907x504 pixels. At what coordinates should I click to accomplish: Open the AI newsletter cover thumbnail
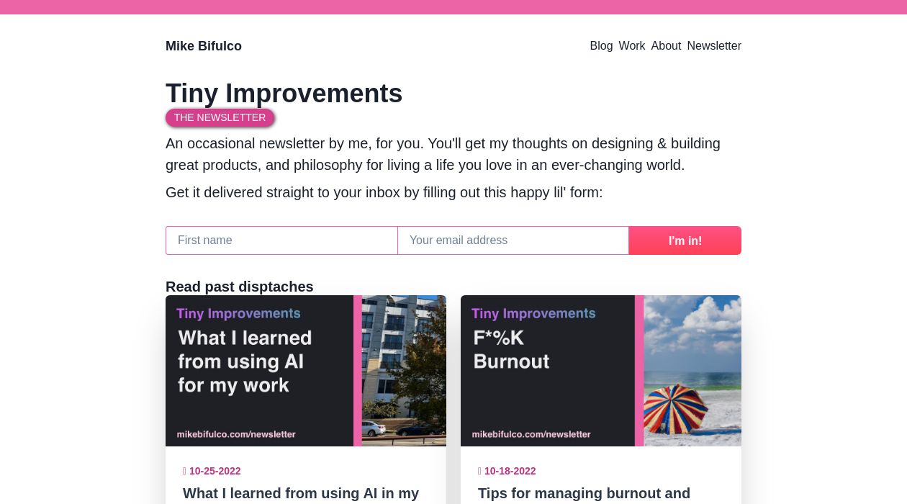click(x=306, y=371)
